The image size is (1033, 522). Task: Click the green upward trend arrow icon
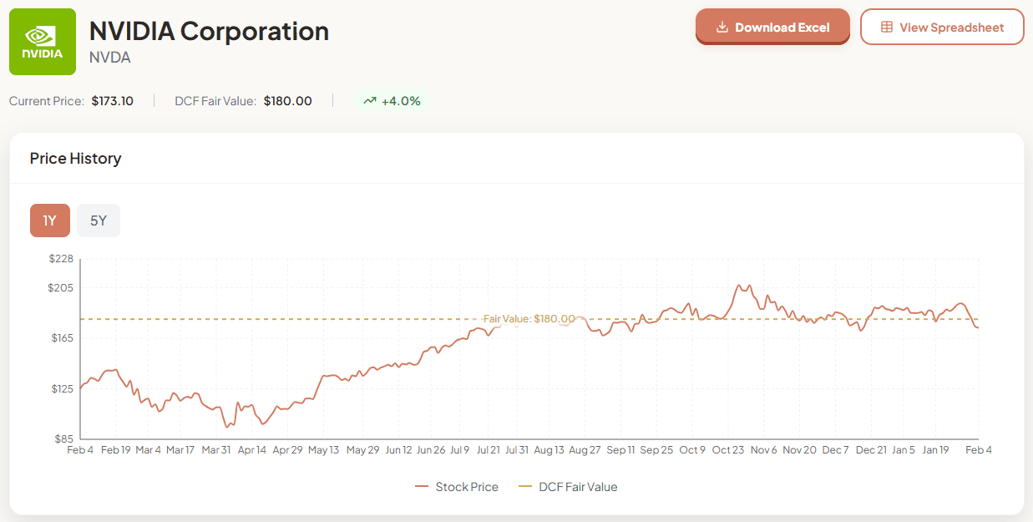pos(370,99)
